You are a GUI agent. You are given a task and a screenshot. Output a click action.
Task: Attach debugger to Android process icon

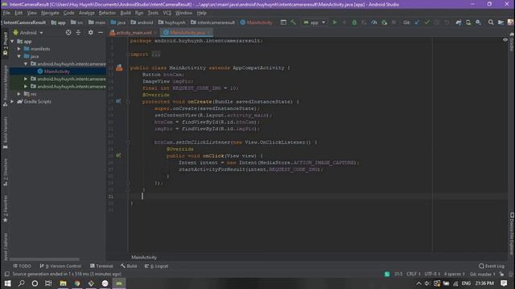[384, 22]
